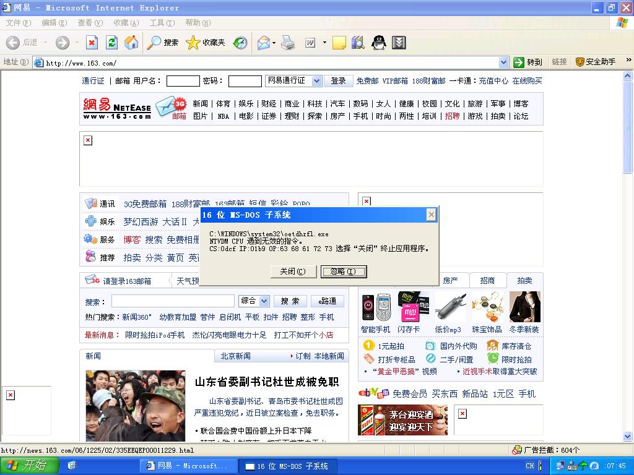
Task: Click the 1元起拍 coin icon
Action: 369,345
